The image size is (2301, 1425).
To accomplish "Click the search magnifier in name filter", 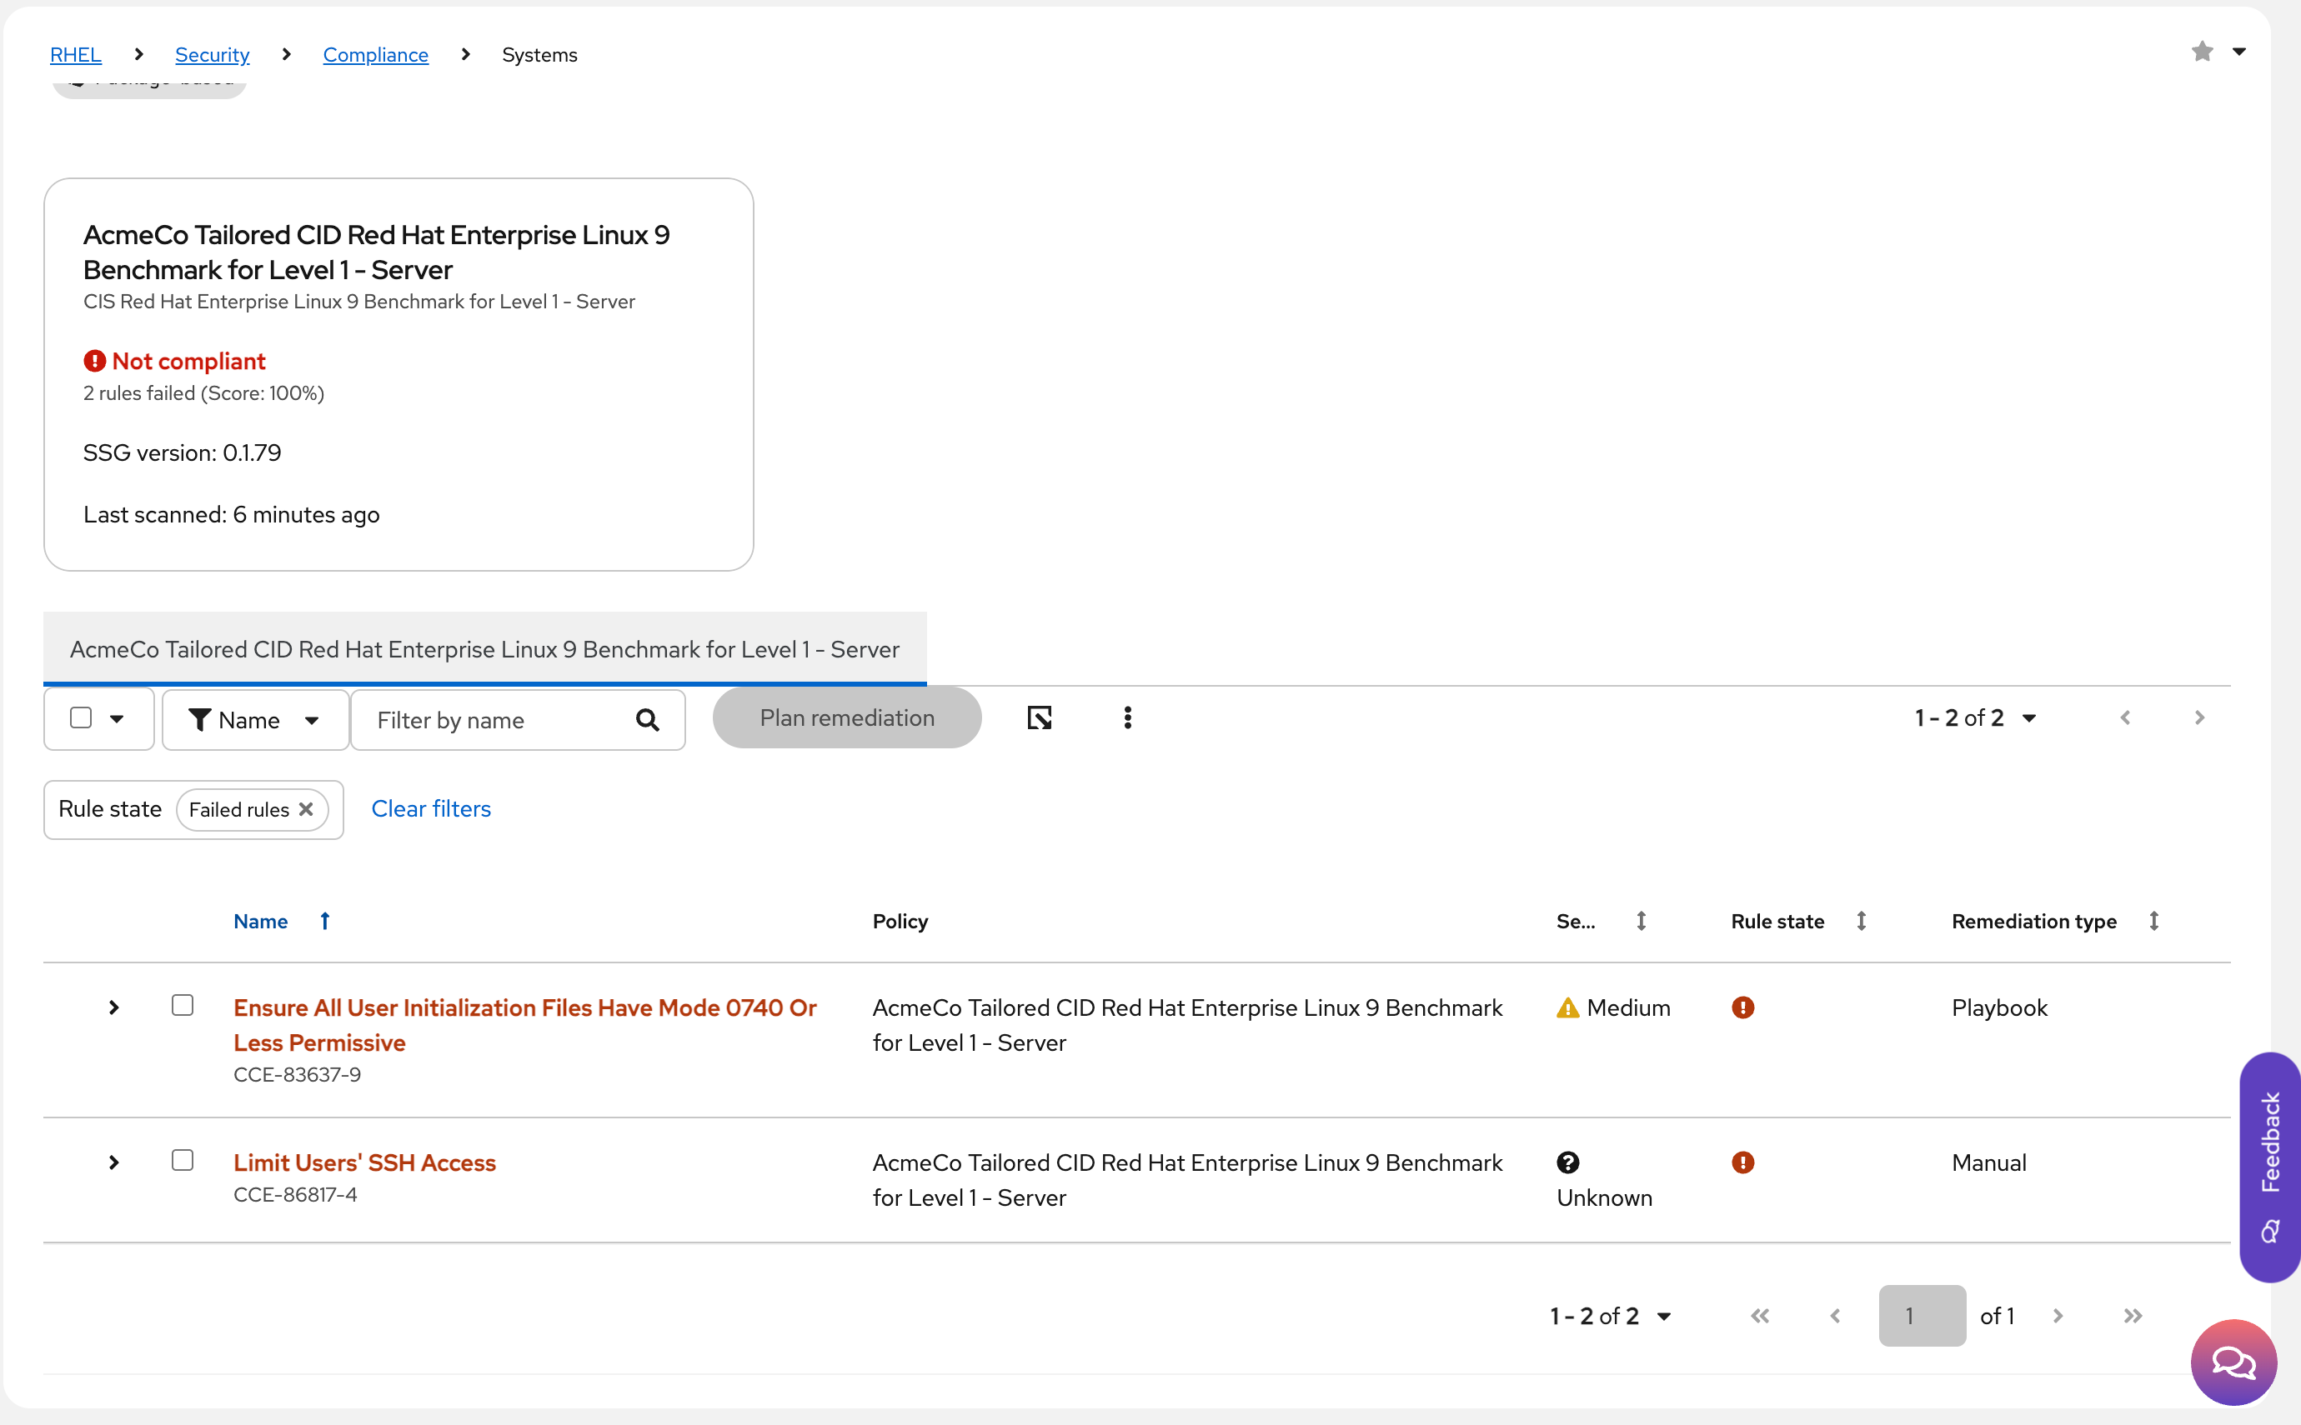I will (647, 720).
